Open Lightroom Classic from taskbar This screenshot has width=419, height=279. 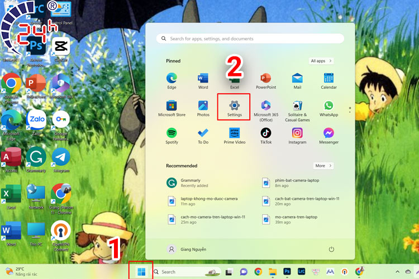click(302, 272)
